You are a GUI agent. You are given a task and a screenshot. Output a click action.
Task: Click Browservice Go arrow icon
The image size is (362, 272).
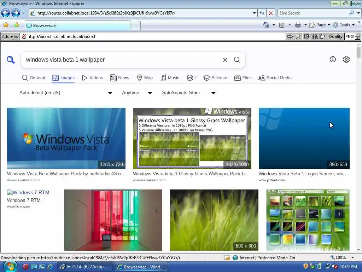click(x=290, y=36)
